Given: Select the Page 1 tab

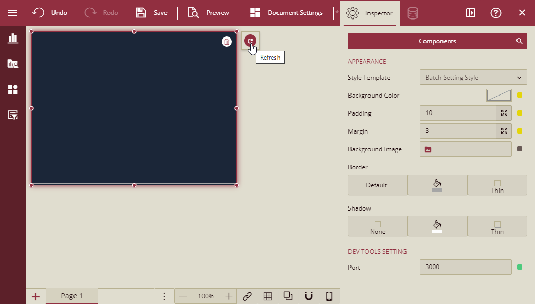Looking at the screenshot, I should pos(71,296).
